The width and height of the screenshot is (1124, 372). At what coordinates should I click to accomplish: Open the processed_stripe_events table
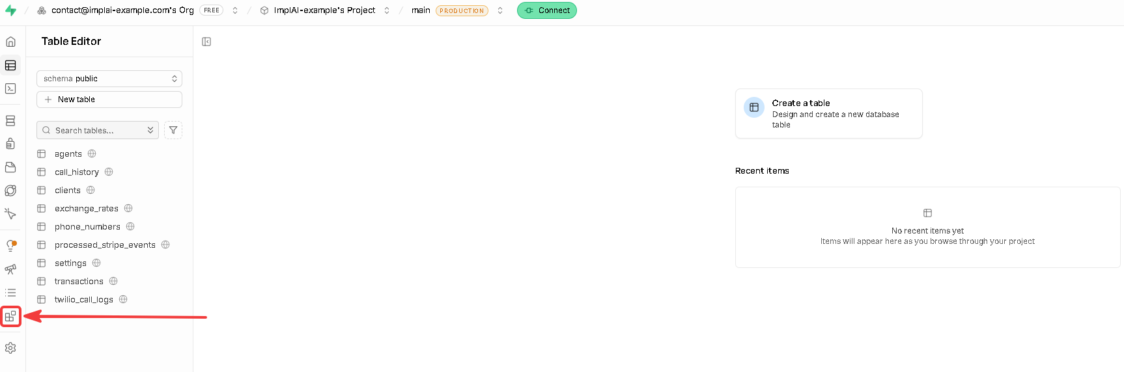click(105, 245)
